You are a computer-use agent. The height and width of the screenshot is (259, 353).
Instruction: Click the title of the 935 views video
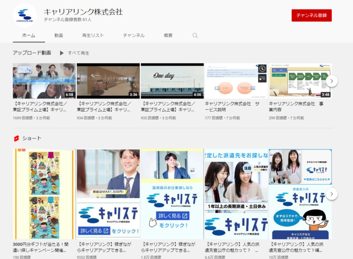168,107
